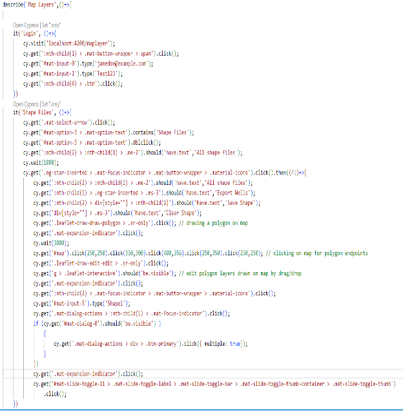Click the line asserting 'Save Shape' text
Screen dimensions: 403x411
(147, 203)
